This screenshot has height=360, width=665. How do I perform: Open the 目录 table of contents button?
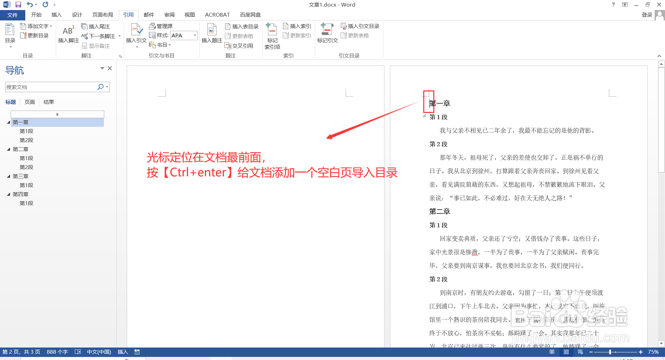click(x=10, y=35)
